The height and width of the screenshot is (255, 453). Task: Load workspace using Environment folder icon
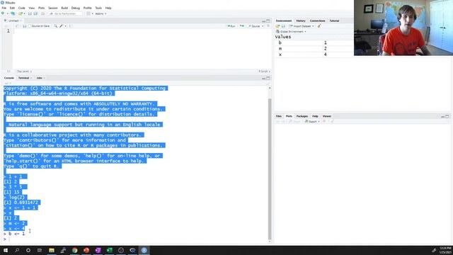tap(278, 26)
